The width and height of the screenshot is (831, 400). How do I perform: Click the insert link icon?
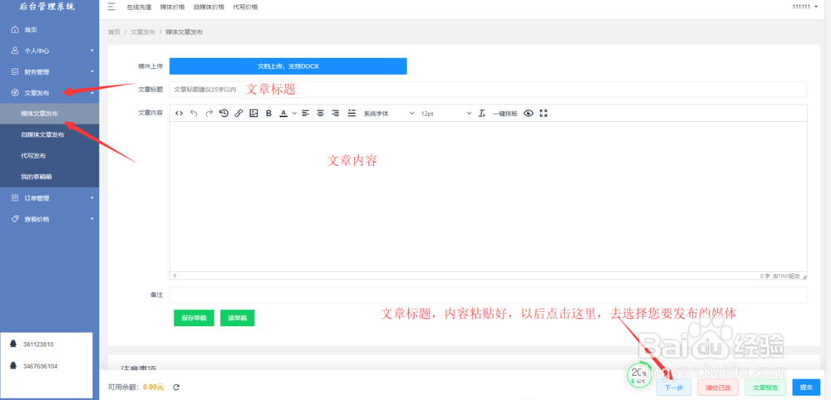coord(238,113)
